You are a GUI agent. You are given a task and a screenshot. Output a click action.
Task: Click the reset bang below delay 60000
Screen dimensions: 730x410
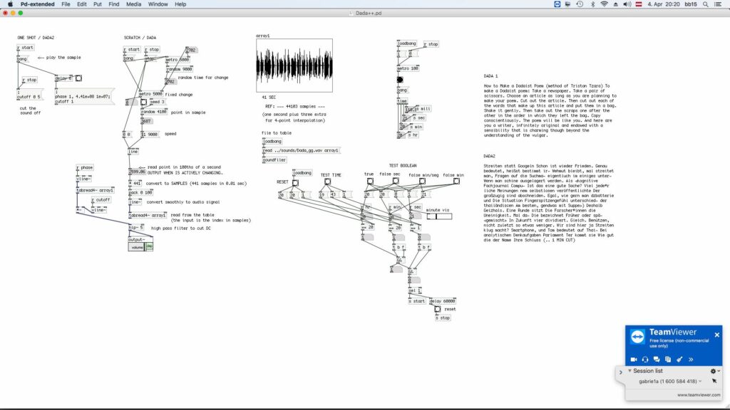pyautogui.click(x=438, y=309)
